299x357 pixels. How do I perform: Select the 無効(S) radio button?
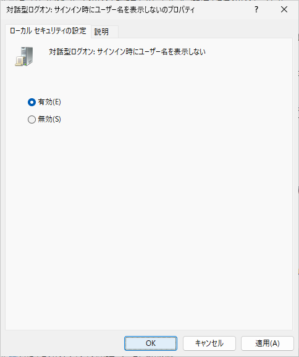(x=32, y=119)
